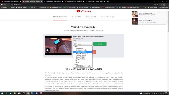Click first Anna ti poslala notification ad
The width and height of the screenshot is (169, 95).
[149, 14]
